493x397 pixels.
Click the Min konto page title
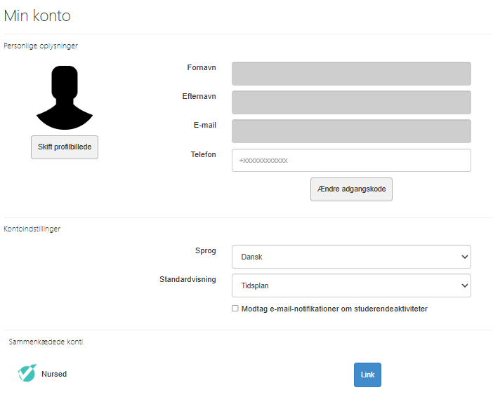tap(37, 15)
